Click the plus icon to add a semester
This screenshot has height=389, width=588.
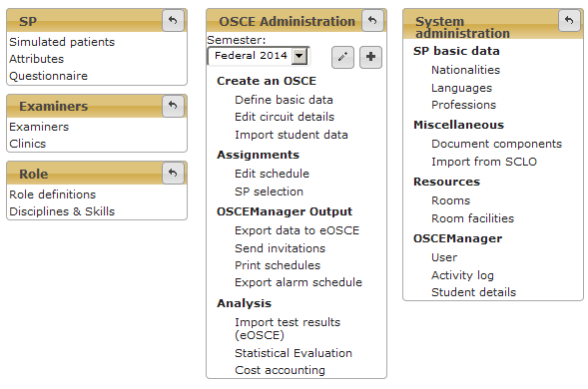click(x=371, y=57)
